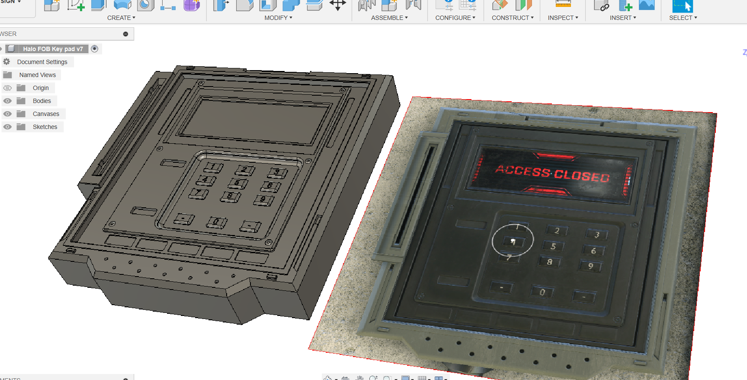Click the New Component icon in Create
The image size is (747, 380).
pyautogui.click(x=52, y=5)
